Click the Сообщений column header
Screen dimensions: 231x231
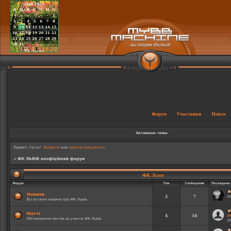[194, 183]
